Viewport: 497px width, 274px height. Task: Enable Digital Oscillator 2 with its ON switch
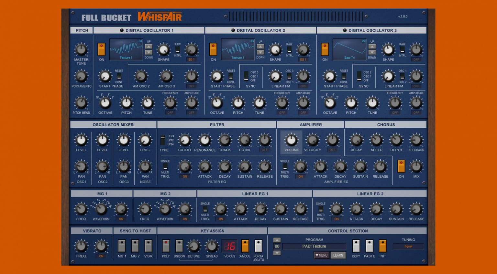213,49
